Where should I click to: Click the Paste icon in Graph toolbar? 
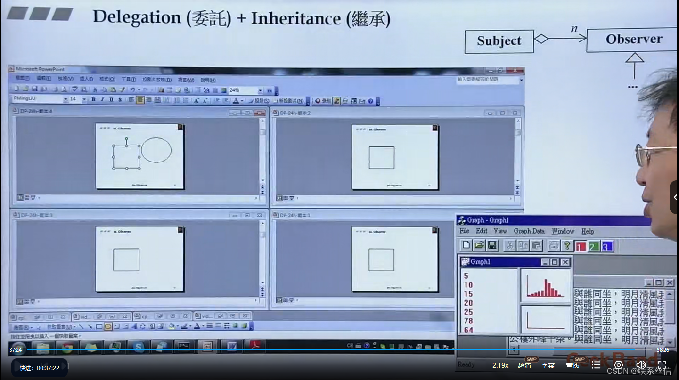click(536, 245)
